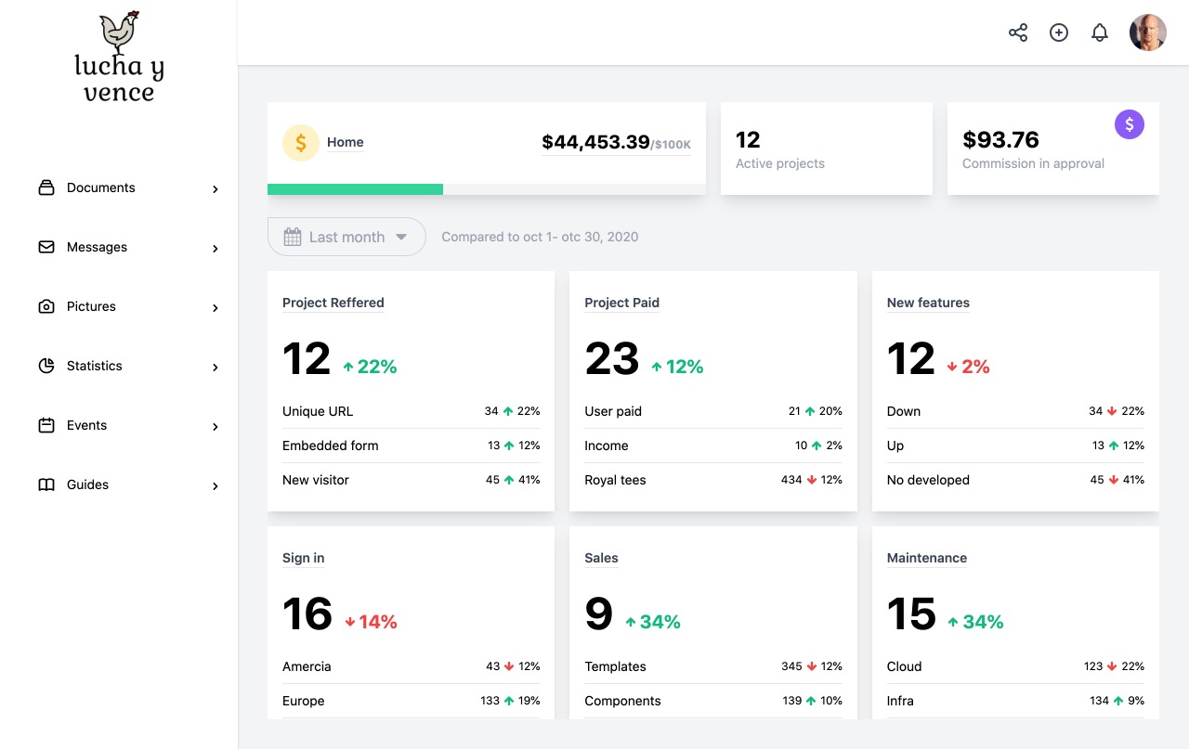
Task: Open the Last month dropdown
Action: pyautogui.click(x=346, y=237)
